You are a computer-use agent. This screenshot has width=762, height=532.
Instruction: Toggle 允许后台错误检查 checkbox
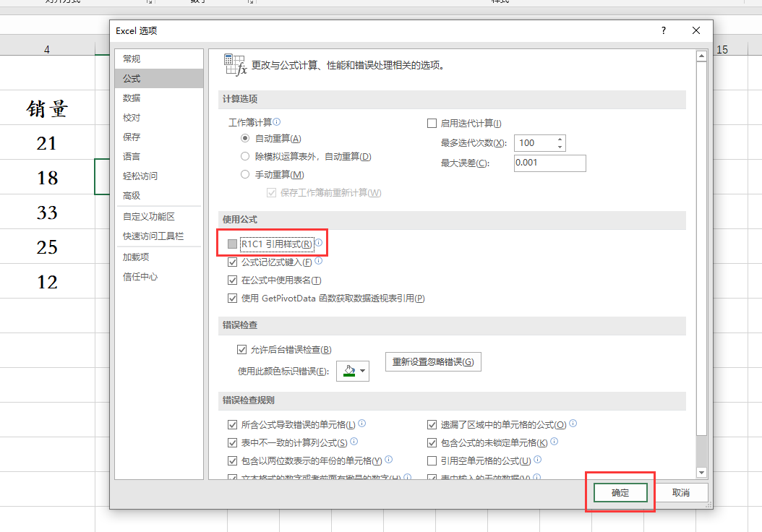241,349
